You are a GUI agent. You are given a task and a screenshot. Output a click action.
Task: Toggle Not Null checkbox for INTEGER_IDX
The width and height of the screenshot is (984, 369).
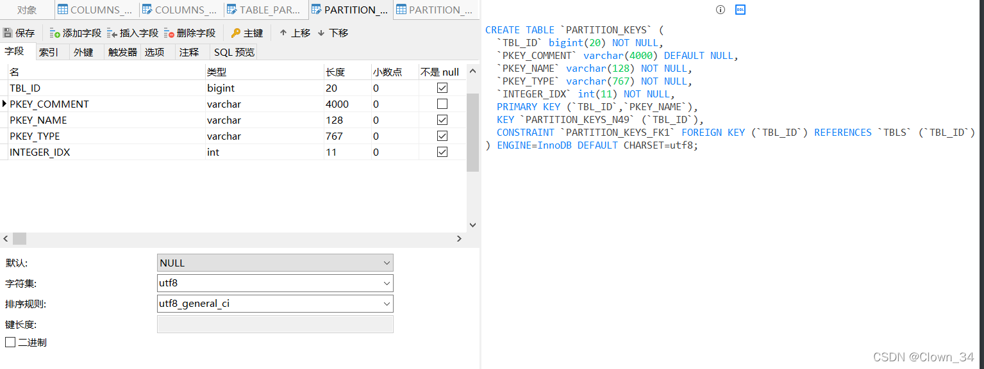442,152
